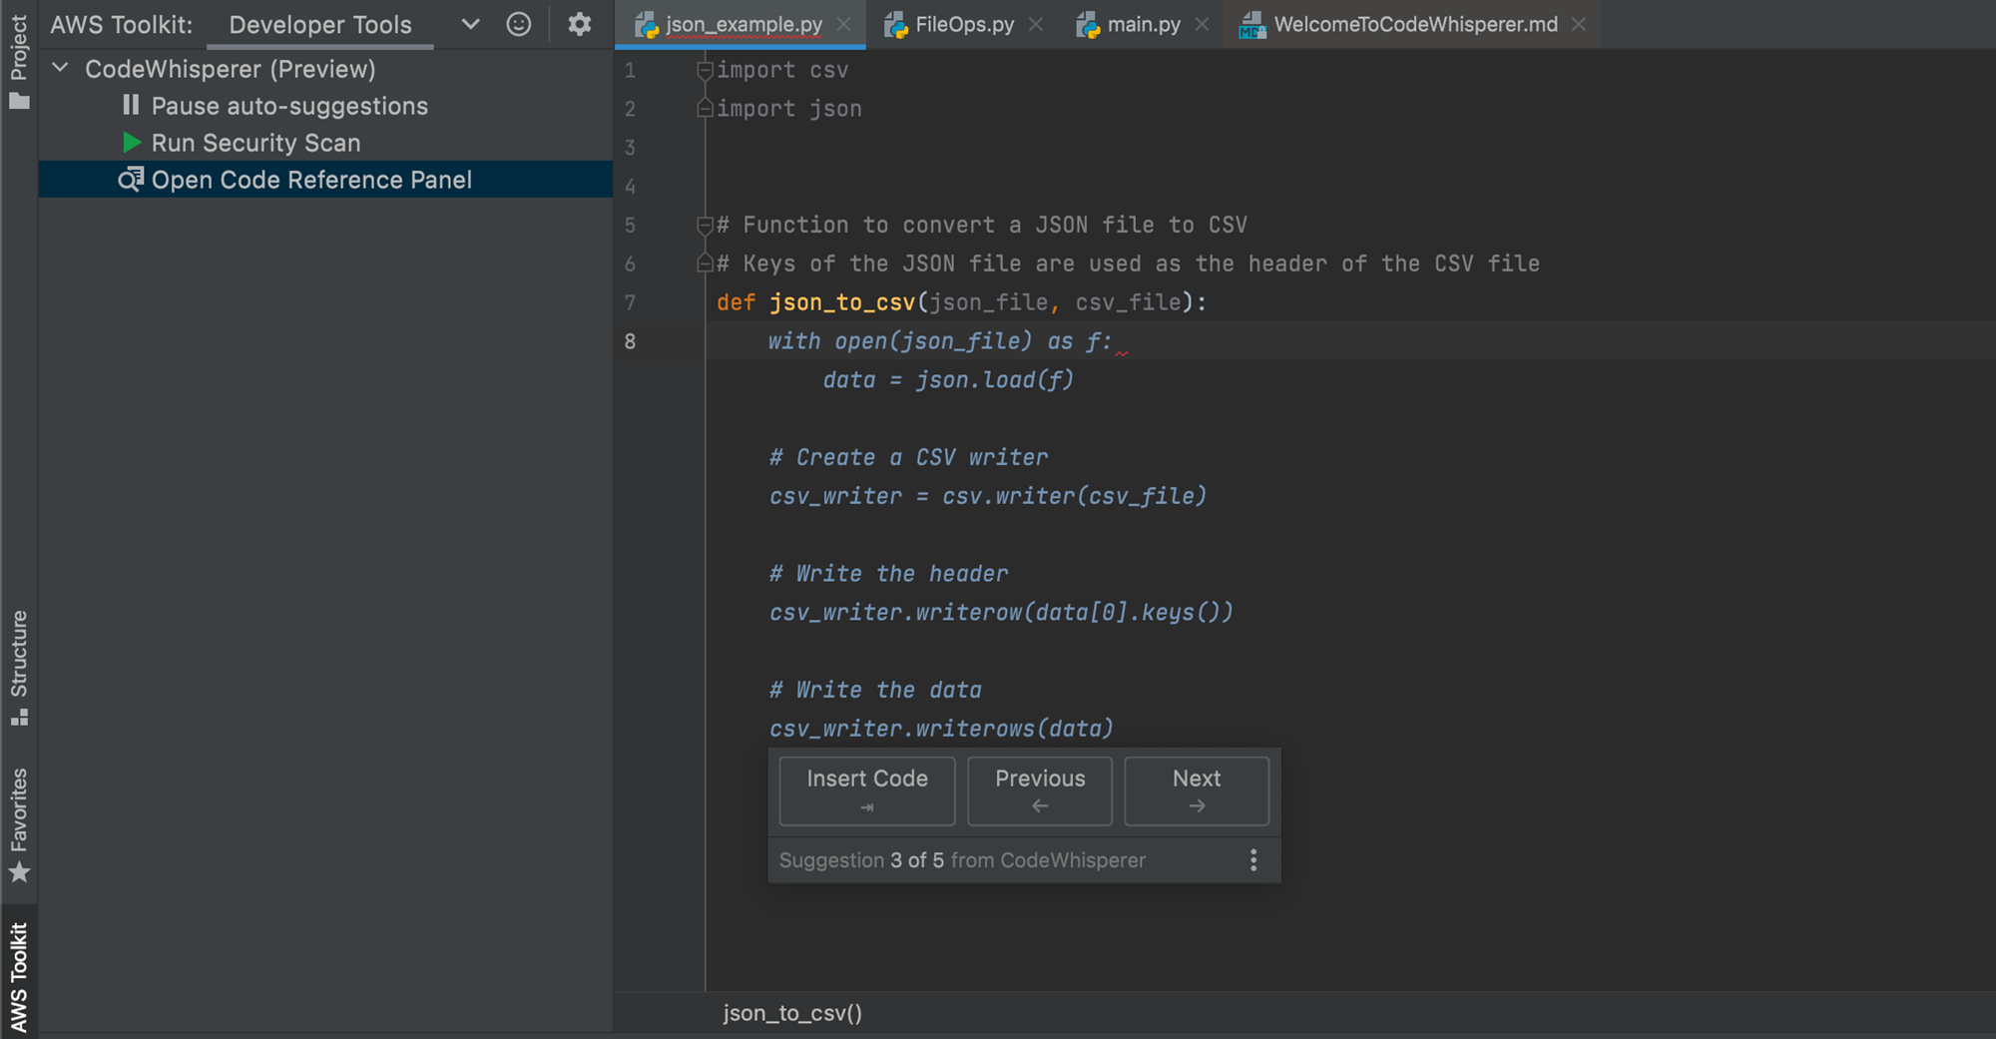Open the Developer Tools dropdown chevron
Screen dimensions: 1996x1039
pos(468,24)
